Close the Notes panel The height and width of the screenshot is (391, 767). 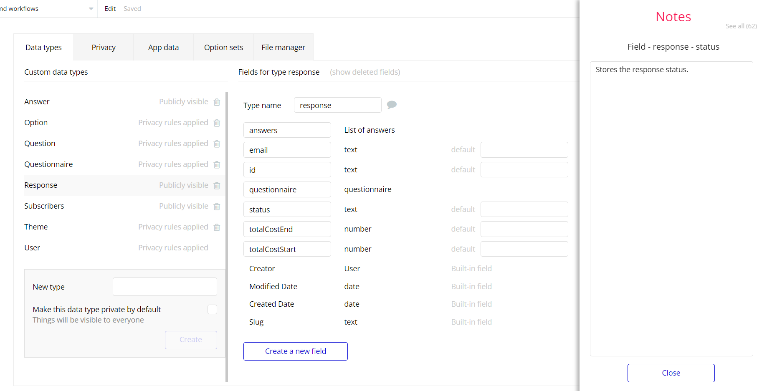pyautogui.click(x=671, y=373)
